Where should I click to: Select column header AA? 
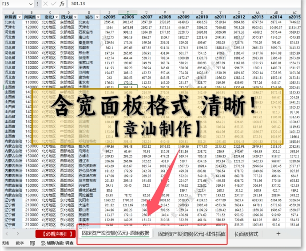click(x=258, y=12)
